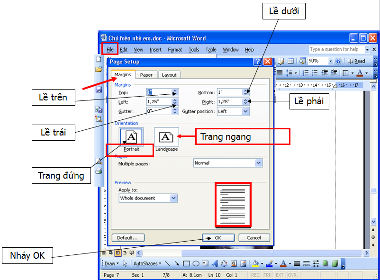Click the Line Color brush icon
380x280 pixels.
[269, 263]
